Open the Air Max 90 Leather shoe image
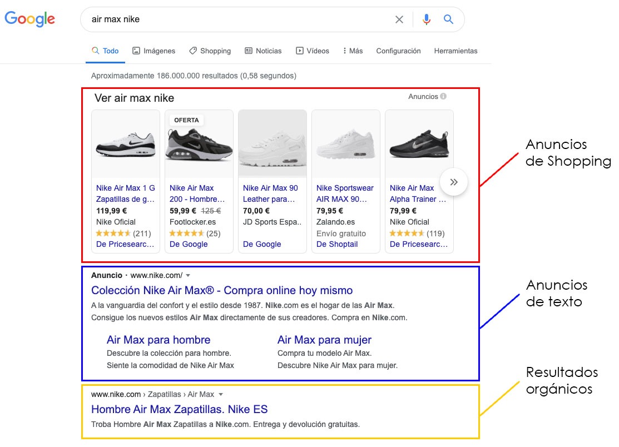The width and height of the screenshot is (619, 447). pos(273,144)
